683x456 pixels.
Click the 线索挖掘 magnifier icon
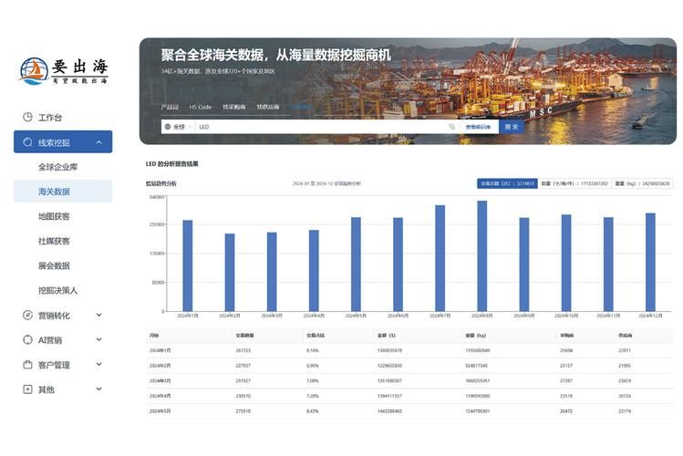click(x=27, y=142)
